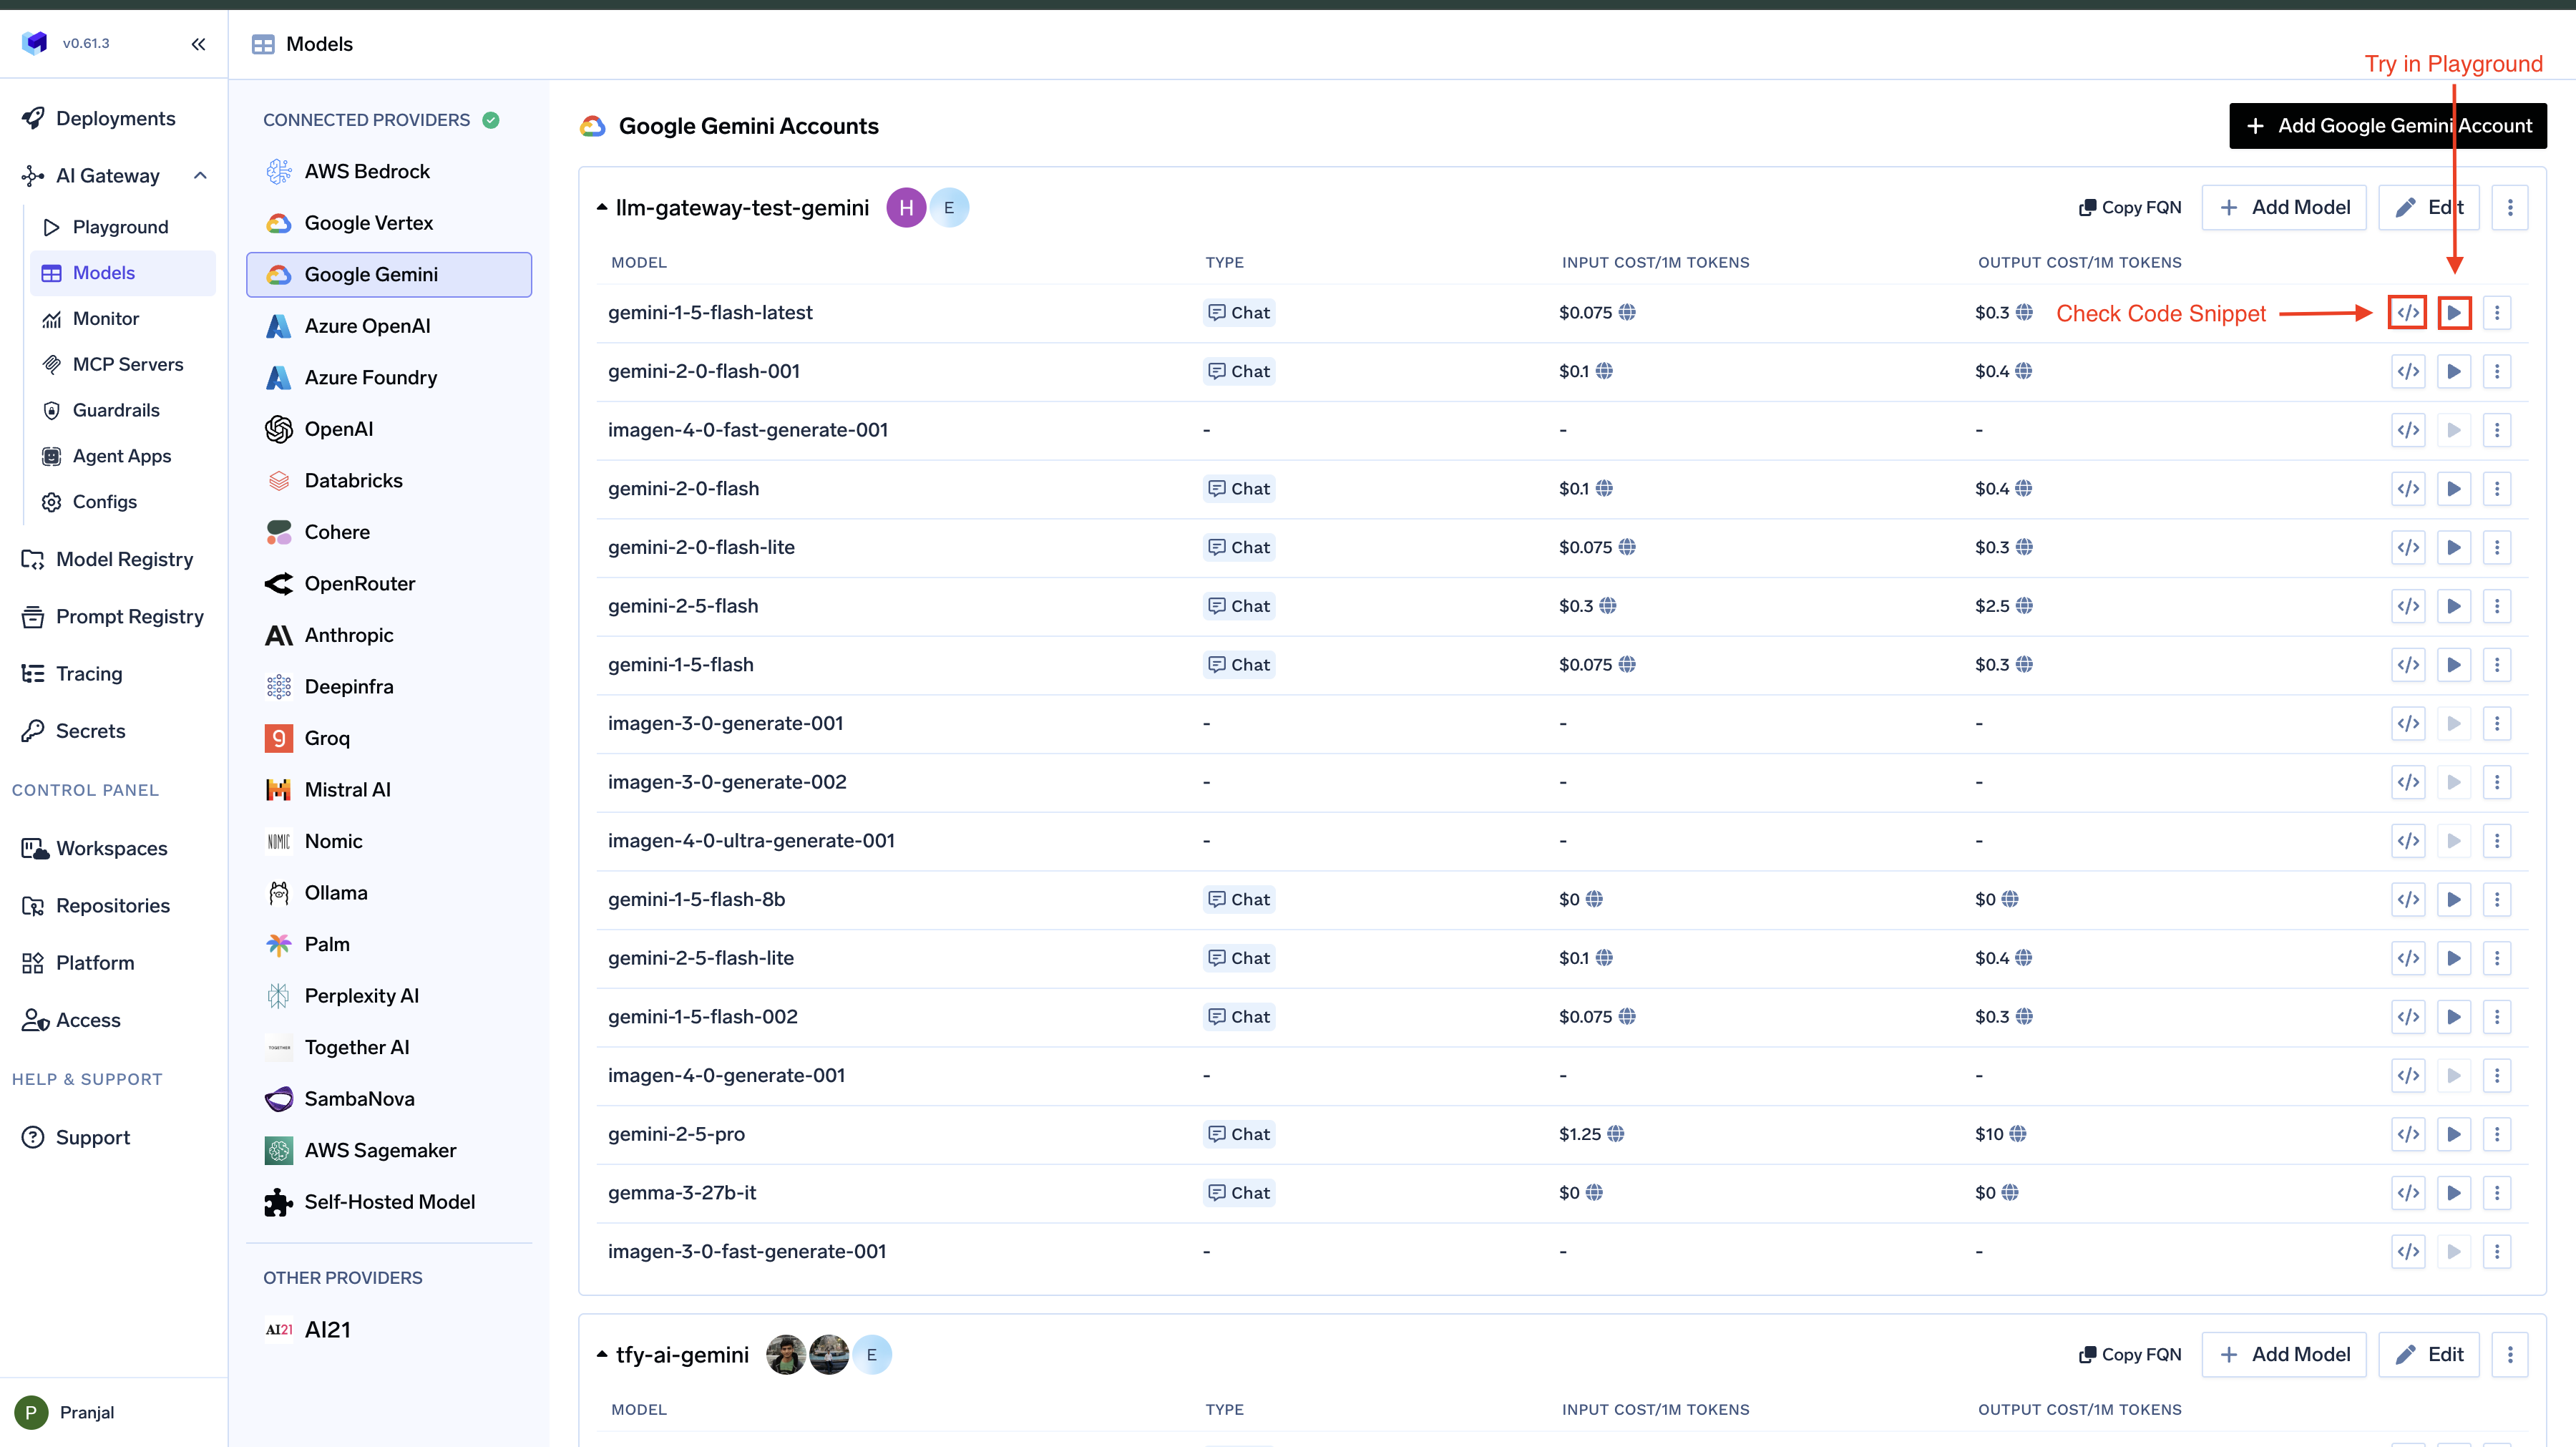Open kebab menu for imagen-3-0-fast-generate-001
Screen dimensions: 2576x1447
coord(2497,1251)
